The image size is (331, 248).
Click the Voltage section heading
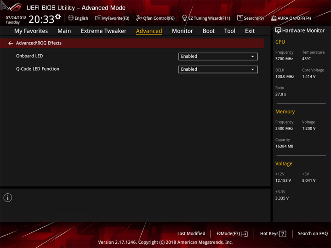(x=284, y=163)
